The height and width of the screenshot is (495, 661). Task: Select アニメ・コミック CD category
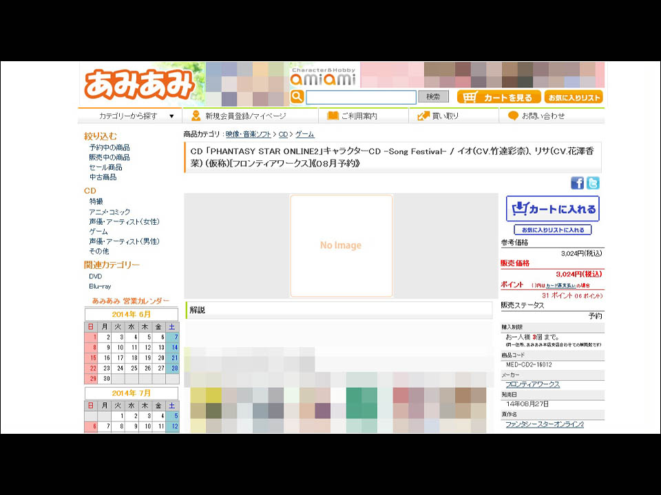[x=109, y=212]
